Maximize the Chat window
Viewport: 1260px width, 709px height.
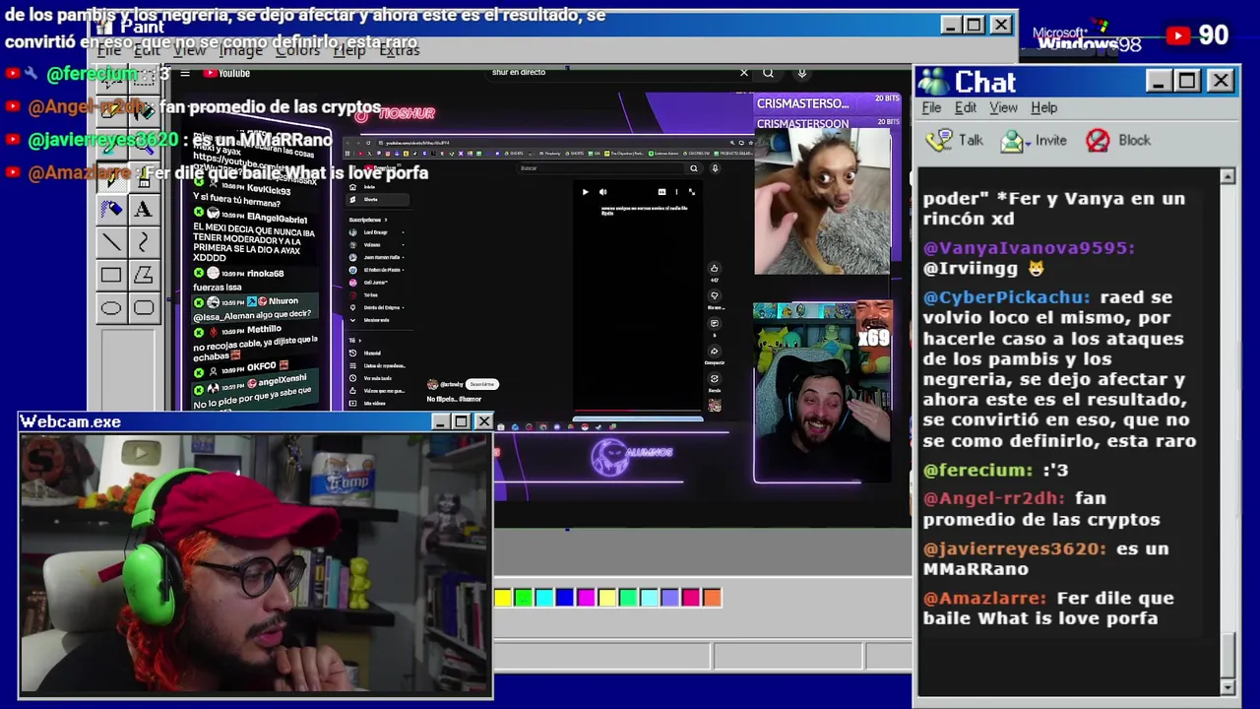(1187, 81)
